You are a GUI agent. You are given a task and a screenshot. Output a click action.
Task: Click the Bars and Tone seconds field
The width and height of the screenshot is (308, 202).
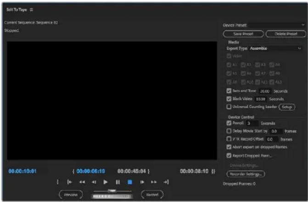click(265, 91)
